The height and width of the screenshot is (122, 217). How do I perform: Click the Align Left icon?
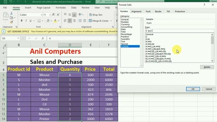point(65,21)
